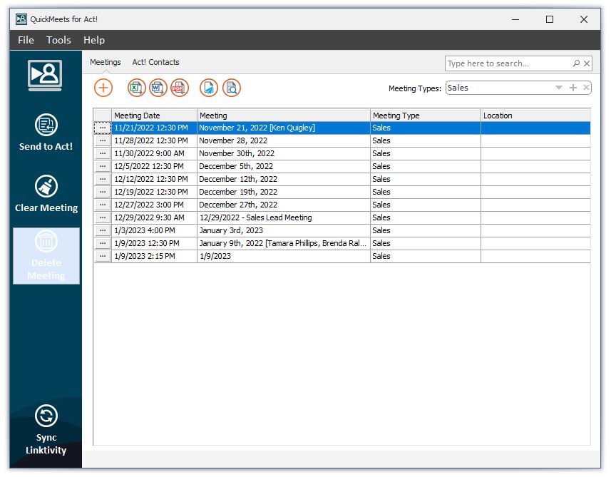Open the Tools menu
Screen dimensions: 611x477
tap(58, 40)
